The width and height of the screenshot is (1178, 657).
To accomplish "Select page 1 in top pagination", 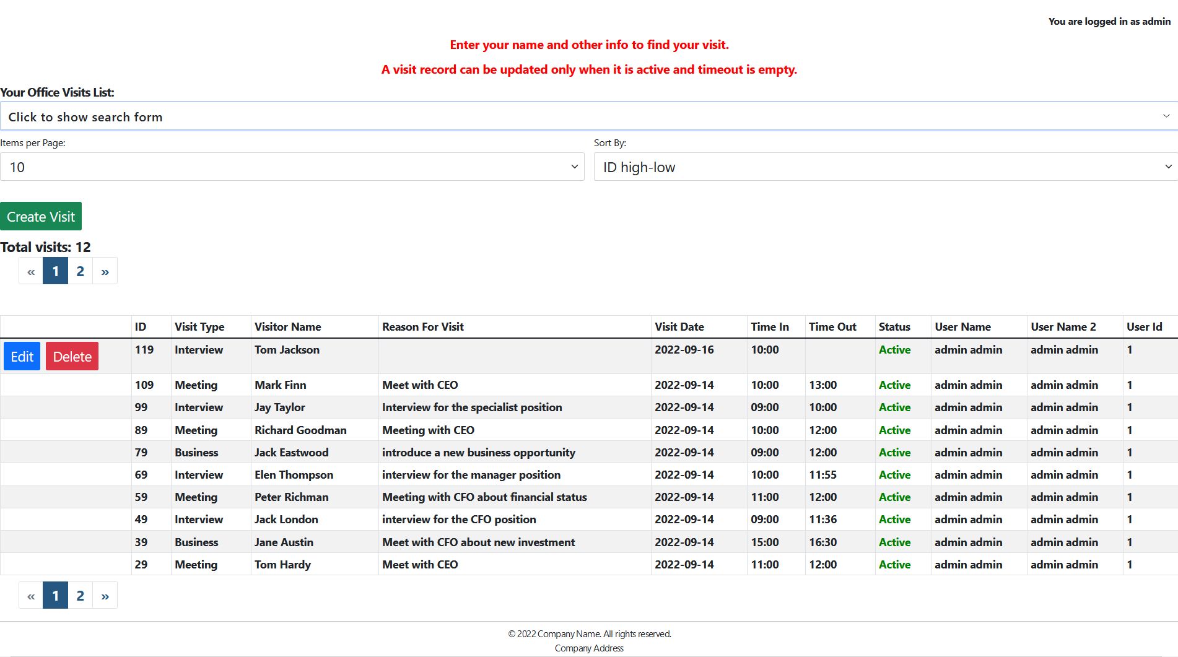I will pos(55,271).
